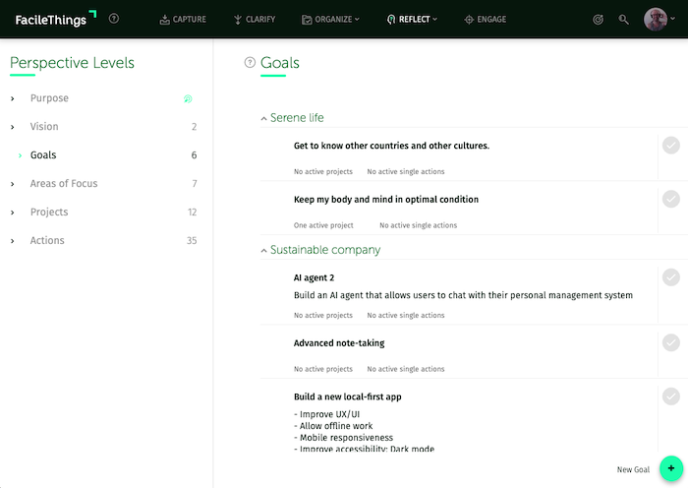The image size is (688, 488).
Task: Select Goals in Perspective Levels
Action: [43, 155]
